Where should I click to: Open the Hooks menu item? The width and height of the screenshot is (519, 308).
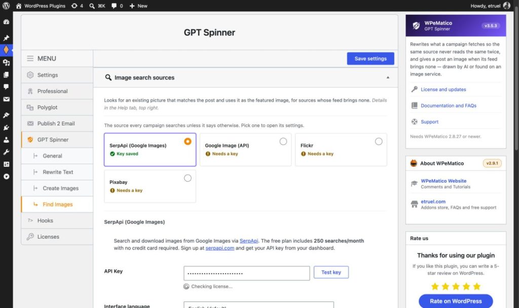(x=57, y=221)
